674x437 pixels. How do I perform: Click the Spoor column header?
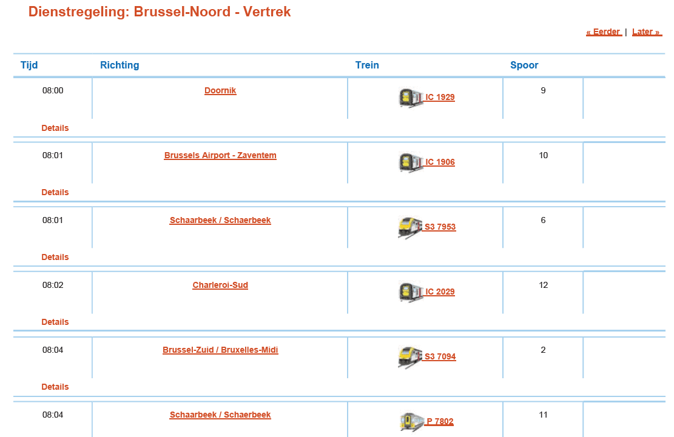coord(524,65)
